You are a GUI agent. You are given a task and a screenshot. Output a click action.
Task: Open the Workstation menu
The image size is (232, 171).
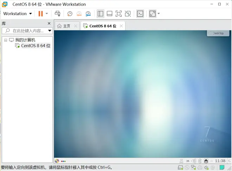[18, 14]
